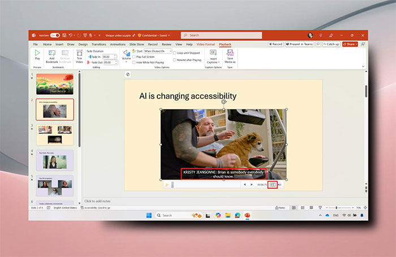The height and width of the screenshot is (257, 396).
Task: Expand the Insert Captions dropdown
Action: pos(213,59)
